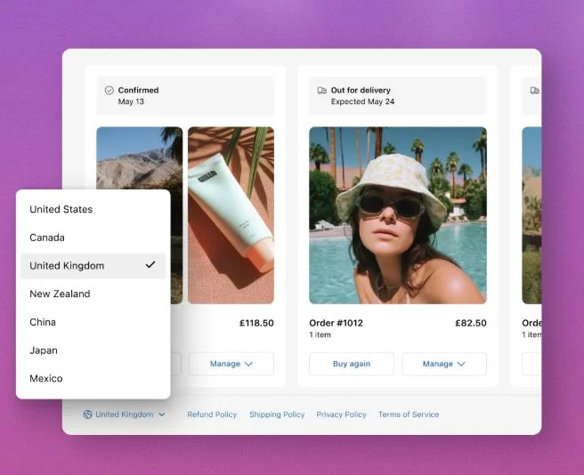Screen dimensions: 584x475
Task: Open the woman in bucket hat photo
Action: 397,215
